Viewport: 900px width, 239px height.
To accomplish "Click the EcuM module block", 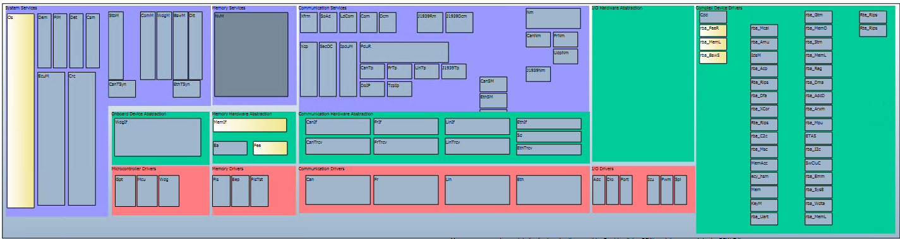I will (51, 139).
